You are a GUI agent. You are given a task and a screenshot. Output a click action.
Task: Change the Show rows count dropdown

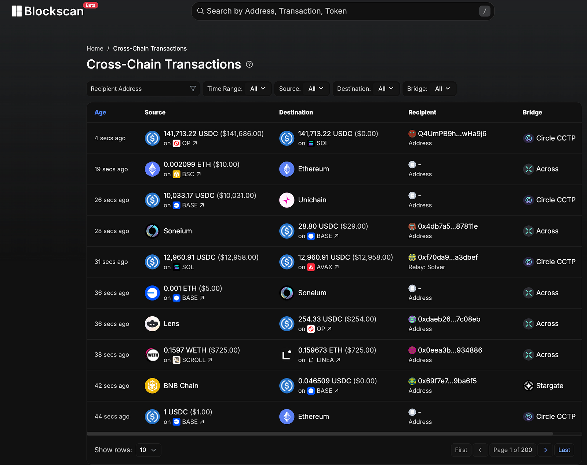point(148,450)
